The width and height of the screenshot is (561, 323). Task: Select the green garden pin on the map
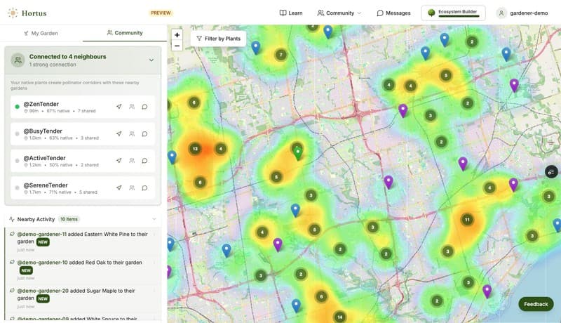click(297, 153)
